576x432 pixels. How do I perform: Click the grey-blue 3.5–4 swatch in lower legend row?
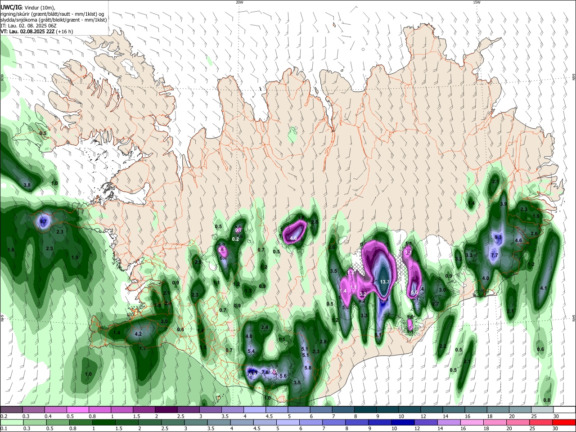click(218, 422)
